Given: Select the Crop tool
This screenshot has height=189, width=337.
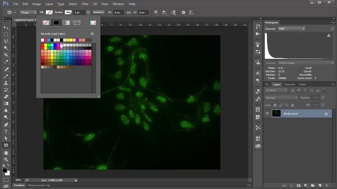Looking at the screenshot, I should click(6, 55).
